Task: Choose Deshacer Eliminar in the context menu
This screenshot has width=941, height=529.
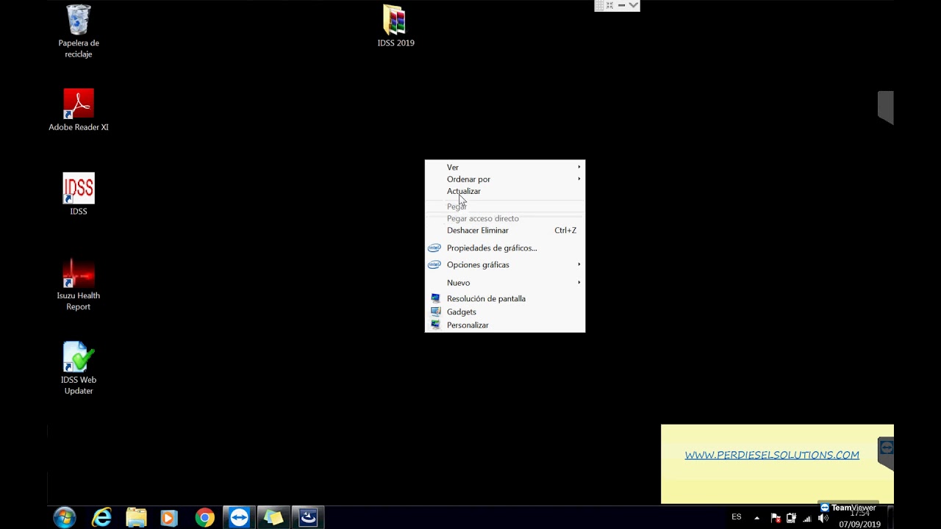Action: [505, 231]
